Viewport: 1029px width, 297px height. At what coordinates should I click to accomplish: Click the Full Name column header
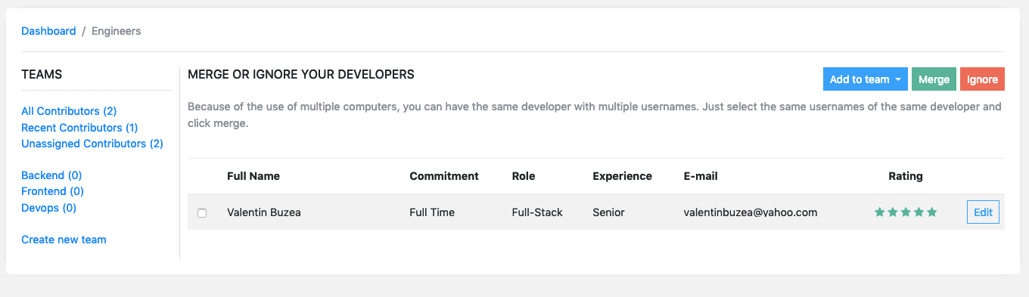(x=253, y=176)
